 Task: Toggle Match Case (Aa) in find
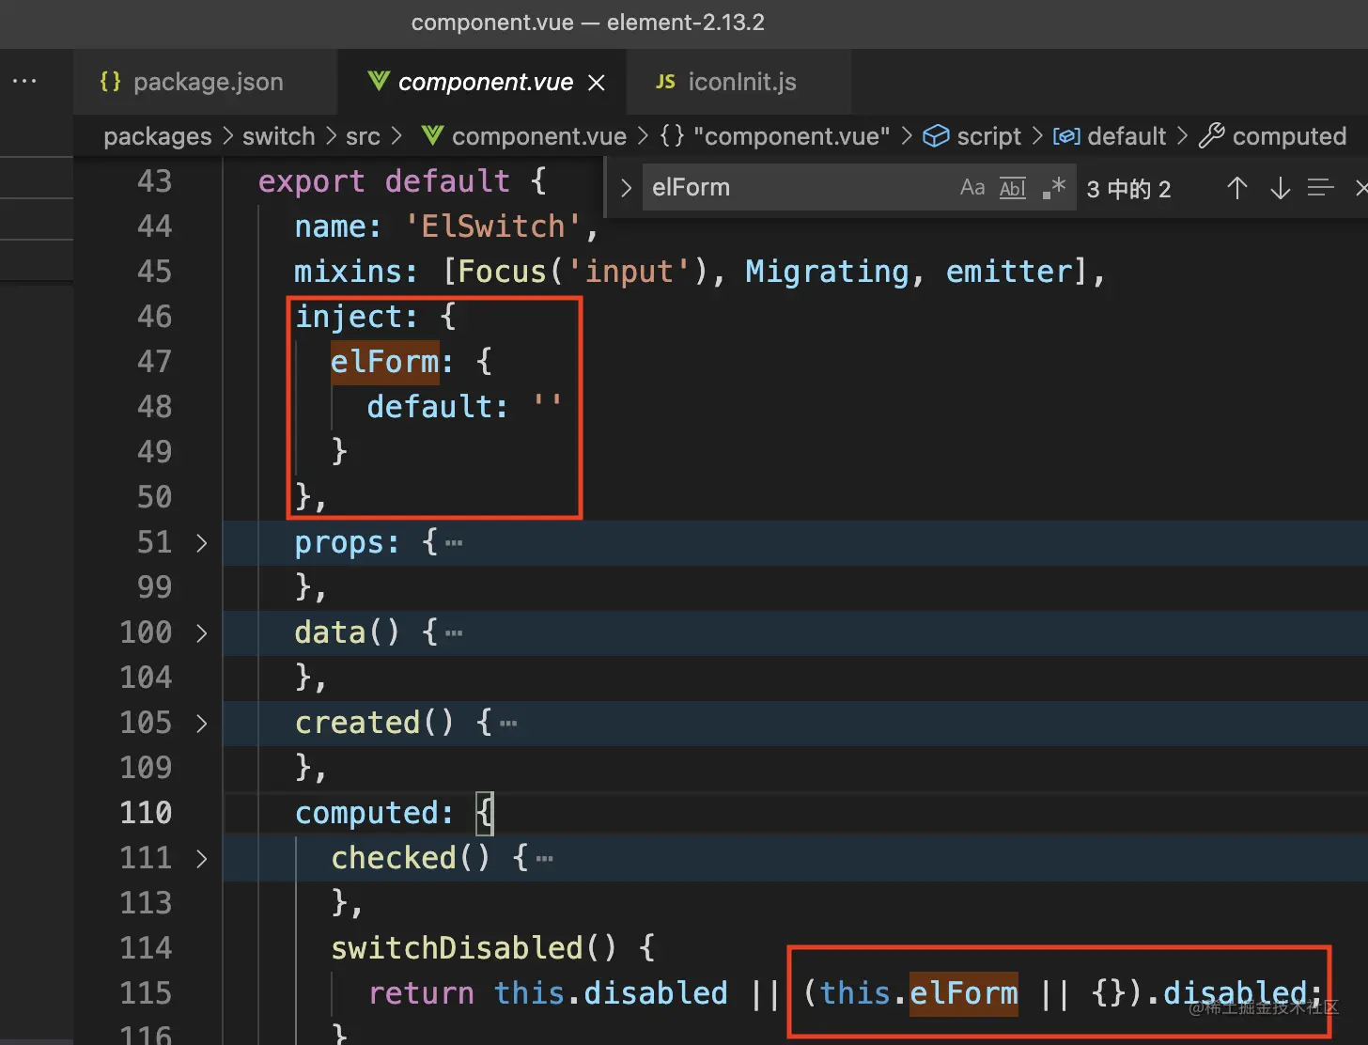(972, 188)
